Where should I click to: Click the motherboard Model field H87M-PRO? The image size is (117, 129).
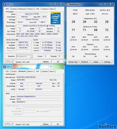(x=31, y=80)
